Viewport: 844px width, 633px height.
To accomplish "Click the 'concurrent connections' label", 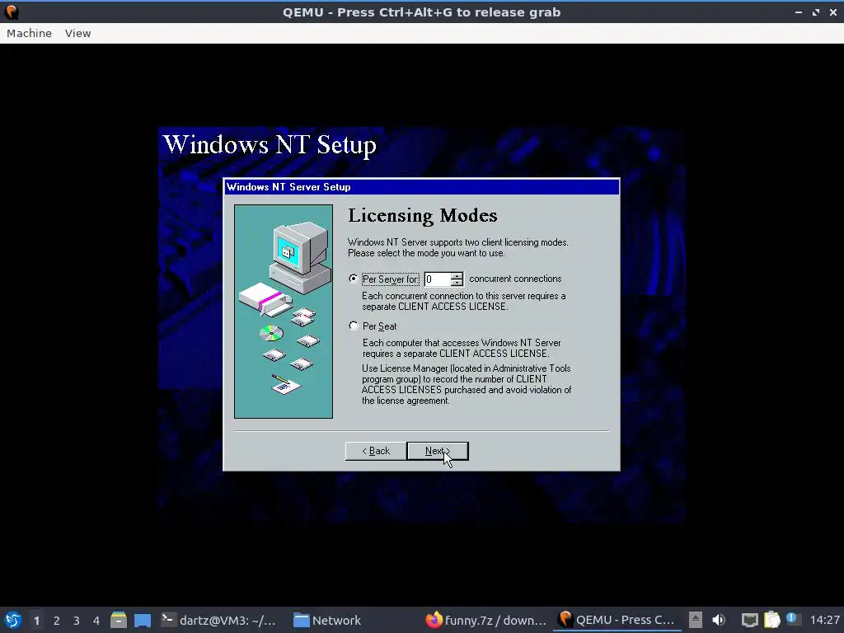I will click(x=515, y=279).
